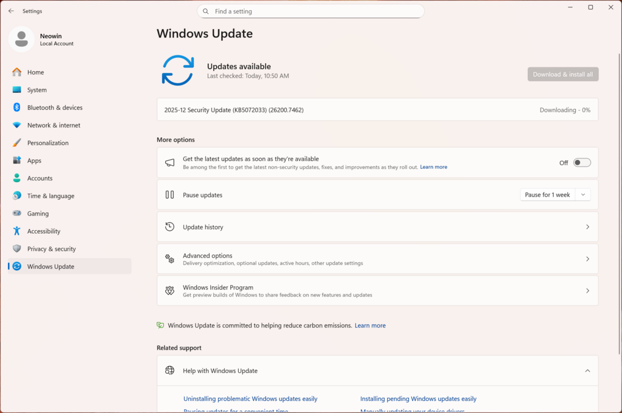Click the Time & language globe icon
The height and width of the screenshot is (413, 622).
coord(16,196)
